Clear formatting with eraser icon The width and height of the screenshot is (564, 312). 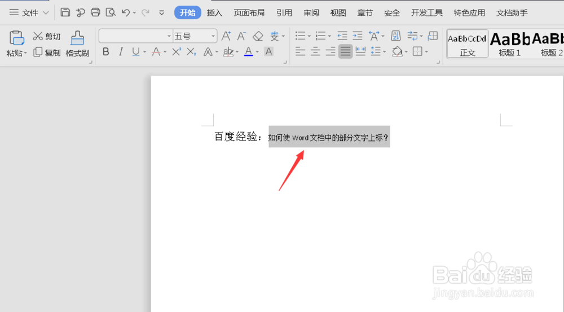pos(258,36)
